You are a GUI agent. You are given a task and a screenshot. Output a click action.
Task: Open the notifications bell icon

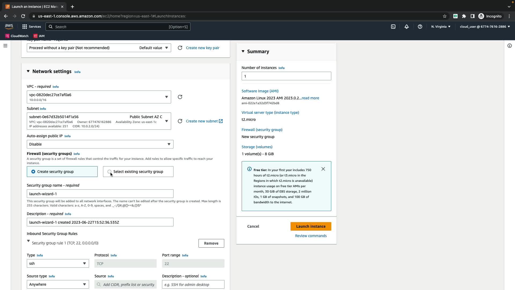[x=407, y=27]
